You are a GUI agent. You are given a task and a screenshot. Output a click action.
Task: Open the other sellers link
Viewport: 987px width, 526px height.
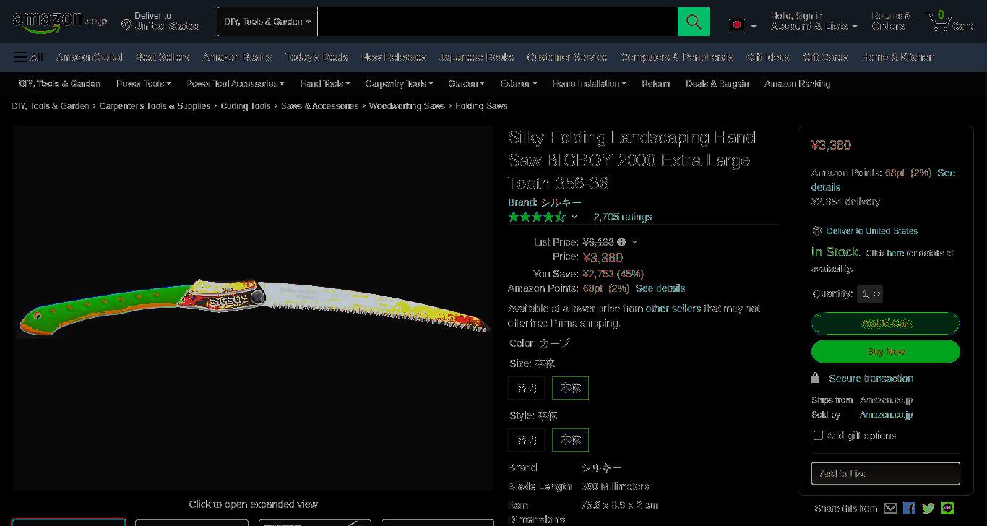pos(673,309)
